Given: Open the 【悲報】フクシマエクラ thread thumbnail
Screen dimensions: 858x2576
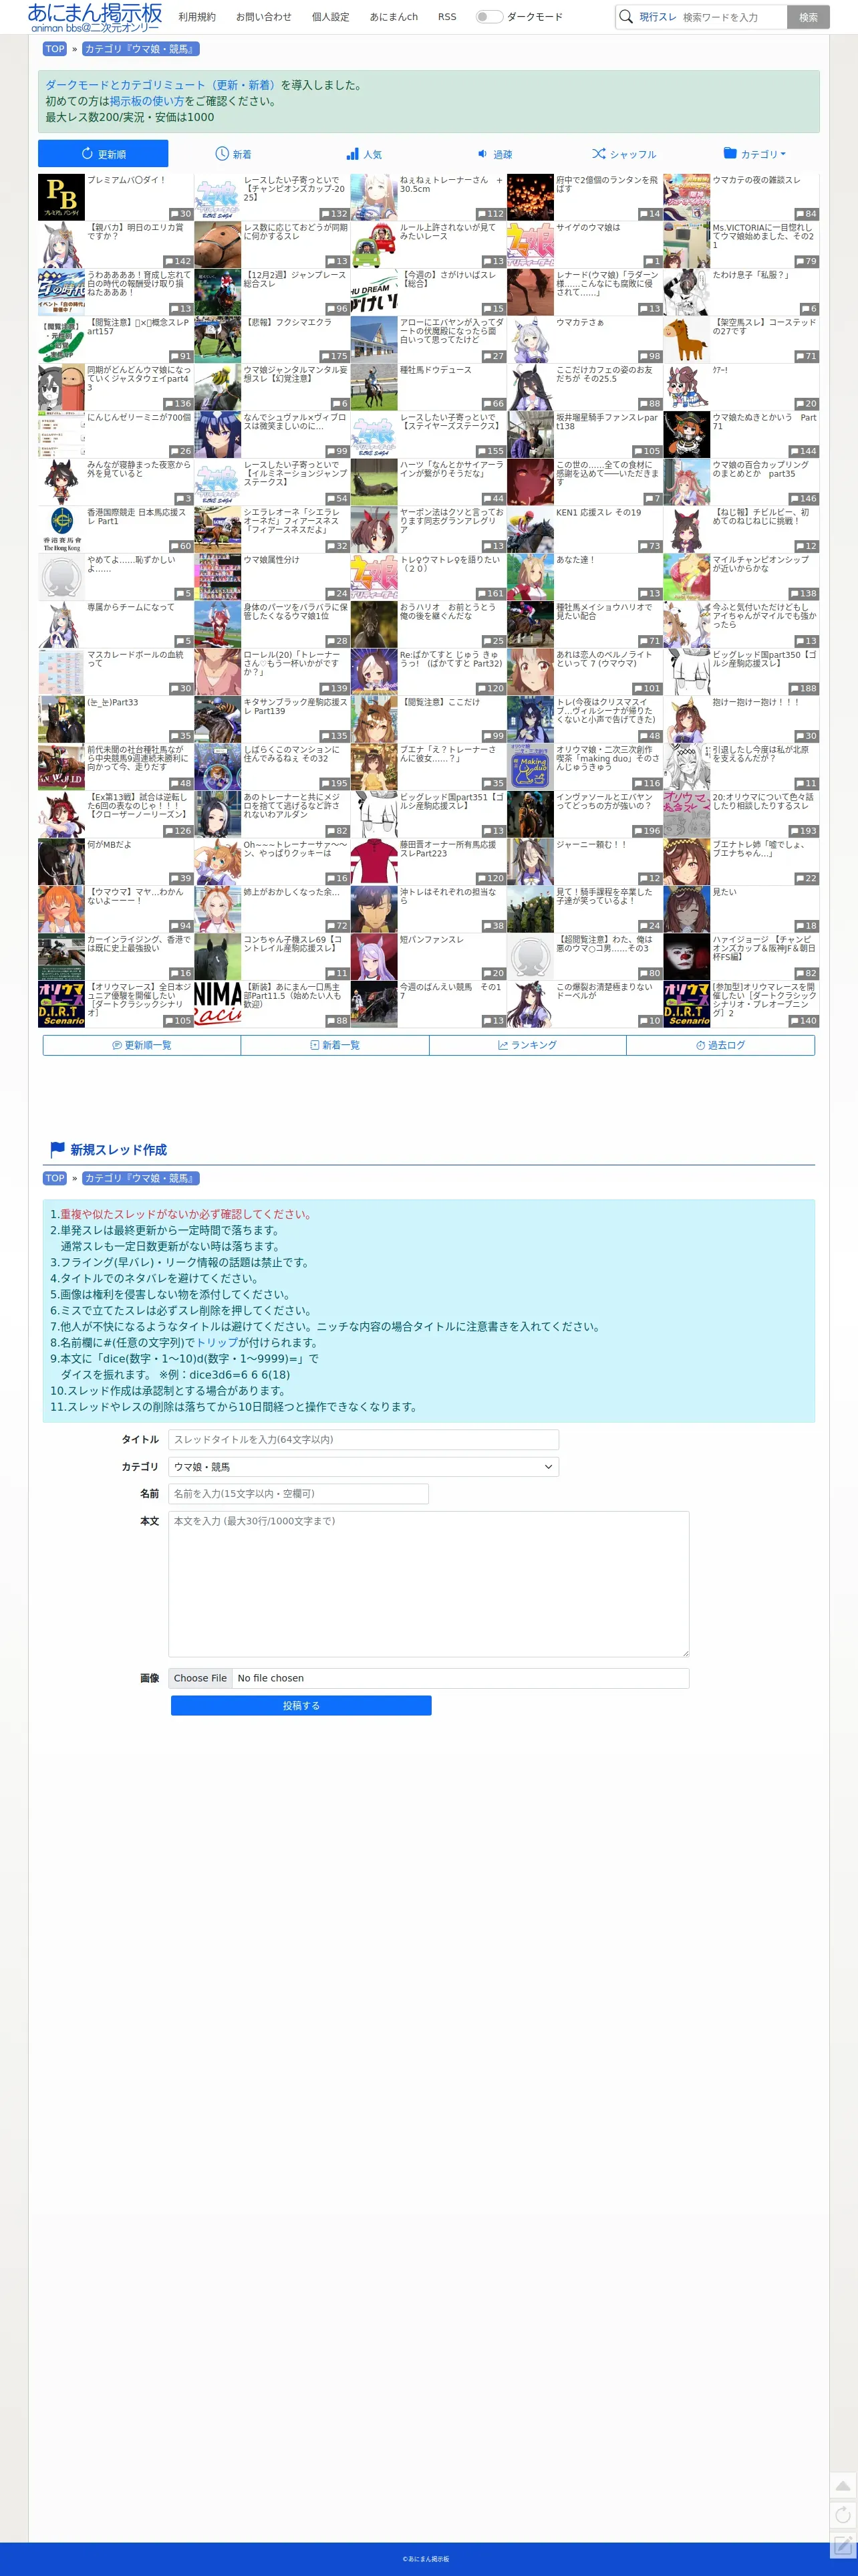Looking at the screenshot, I should (217, 339).
